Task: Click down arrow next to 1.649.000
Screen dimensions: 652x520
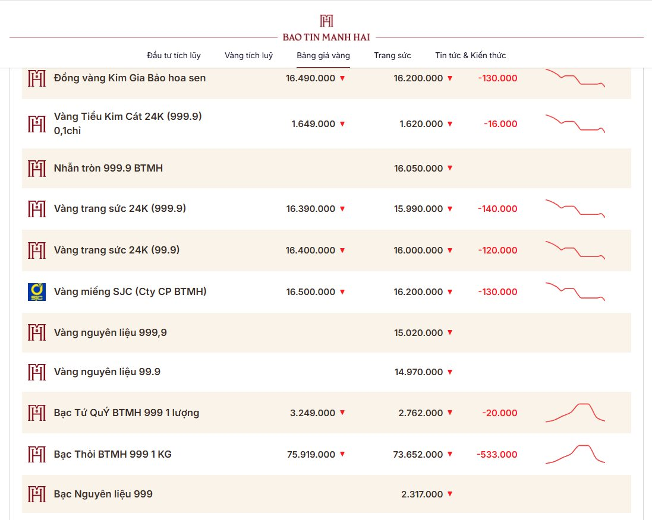Action: (x=342, y=124)
